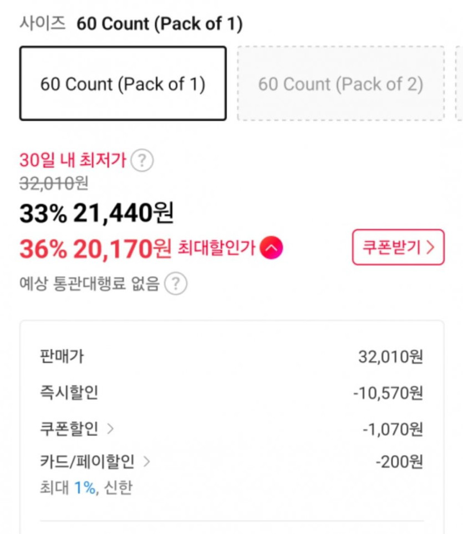Open help icon beside 30일 내 최저가
Image resolution: width=463 pixels, height=534 pixels.
142,161
